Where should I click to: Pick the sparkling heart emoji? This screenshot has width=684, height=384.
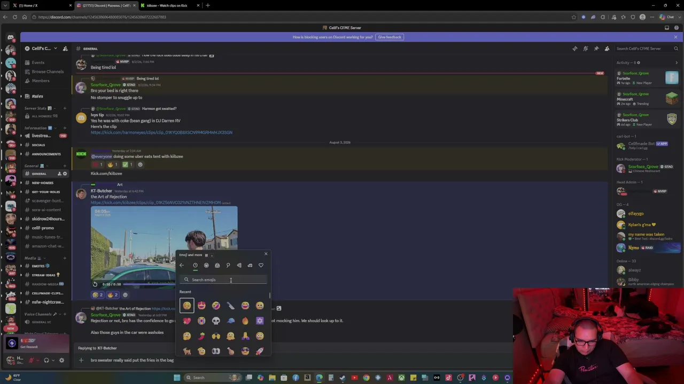pyautogui.click(x=186, y=321)
